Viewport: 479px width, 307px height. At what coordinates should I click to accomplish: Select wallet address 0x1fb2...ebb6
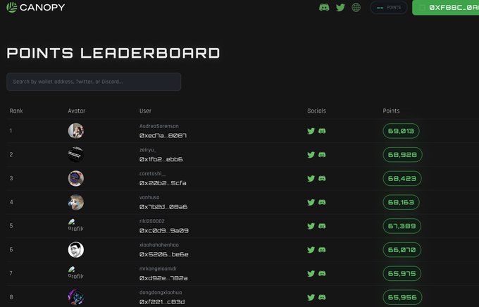(161, 159)
